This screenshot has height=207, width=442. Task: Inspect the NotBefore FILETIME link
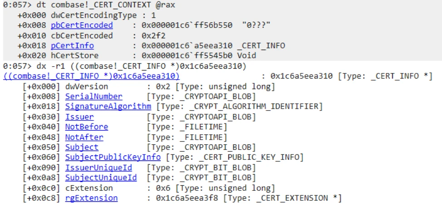click(x=87, y=127)
